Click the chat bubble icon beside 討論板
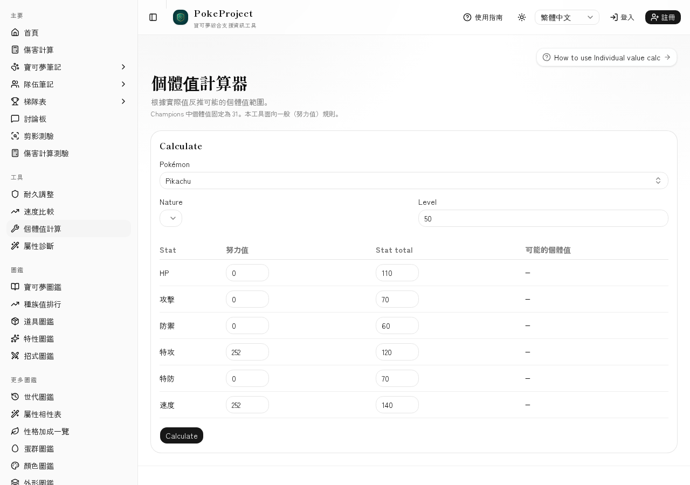 (x=15, y=119)
